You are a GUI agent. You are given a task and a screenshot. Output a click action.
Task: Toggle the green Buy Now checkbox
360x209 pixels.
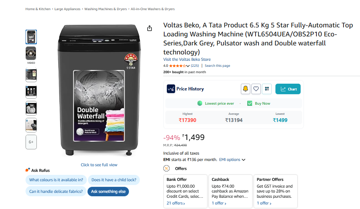[x=250, y=103]
